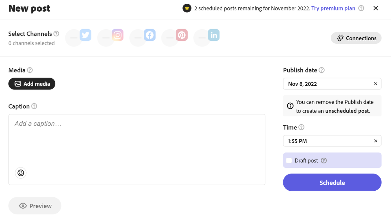This screenshot has width=391, height=220.
Task: Clear the Publish date value
Action: coord(376,84)
